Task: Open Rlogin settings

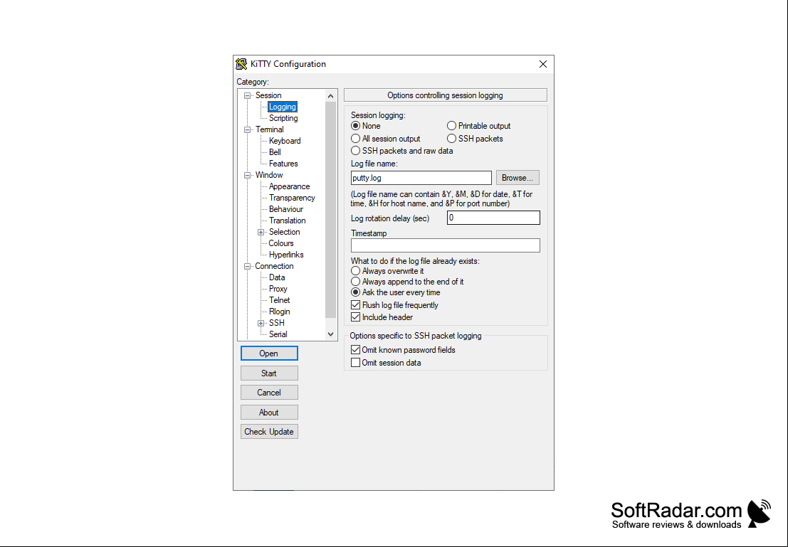Action: point(280,312)
